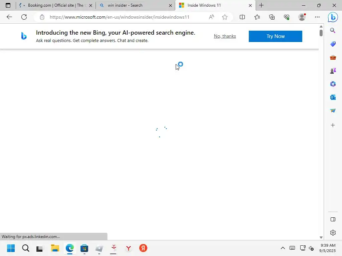The image size is (342, 256).
Task: Open Microsoft Store from taskbar
Action: click(84, 248)
